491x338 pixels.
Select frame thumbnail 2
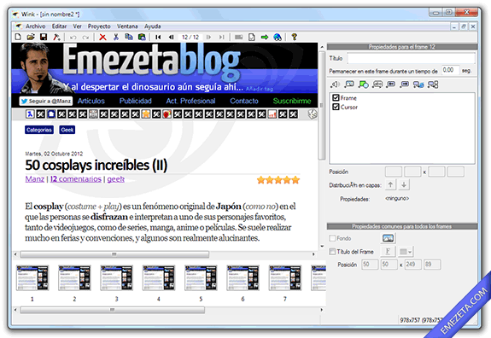pos(74,278)
